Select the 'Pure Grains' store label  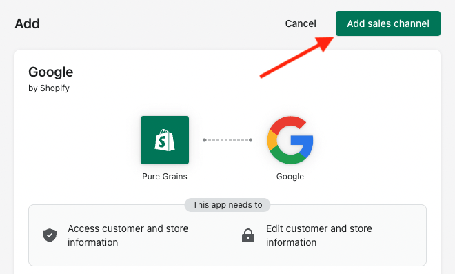(x=165, y=177)
